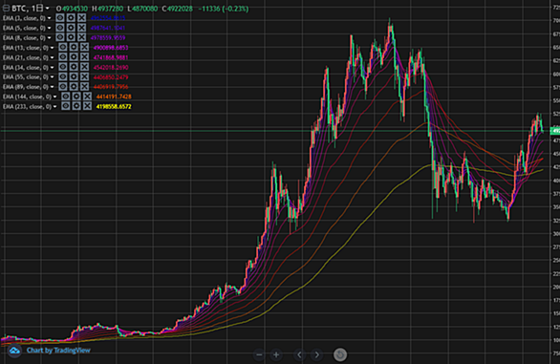Screen dimensions: 560x364
Task: Open dropdown arrow for EMA (5, close, 0)
Action: click(50, 28)
